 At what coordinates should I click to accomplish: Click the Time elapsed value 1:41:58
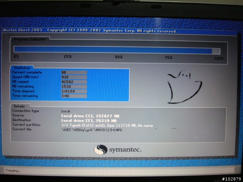tap(74, 91)
